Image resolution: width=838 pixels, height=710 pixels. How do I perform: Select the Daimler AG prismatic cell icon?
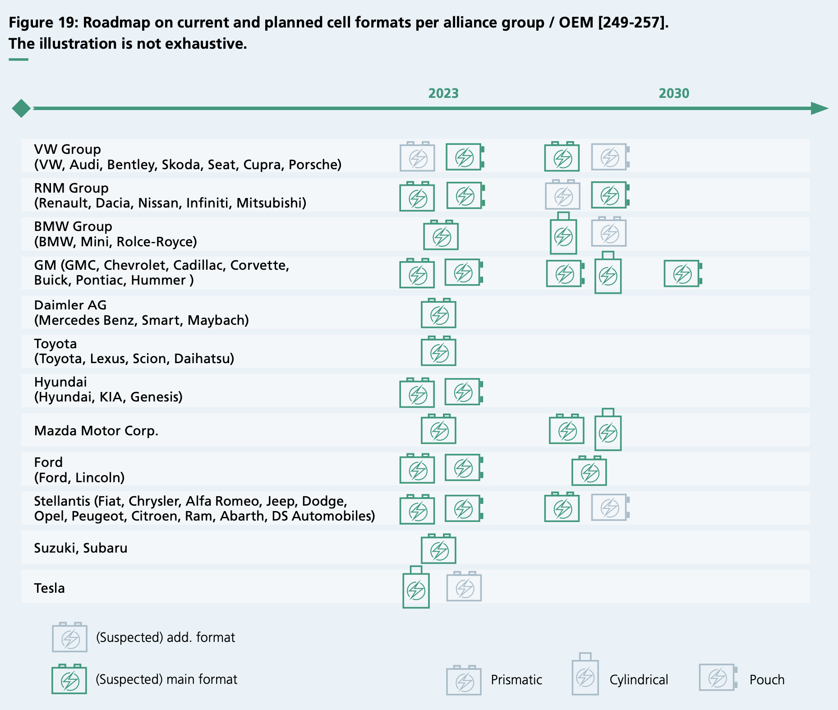[x=438, y=314]
